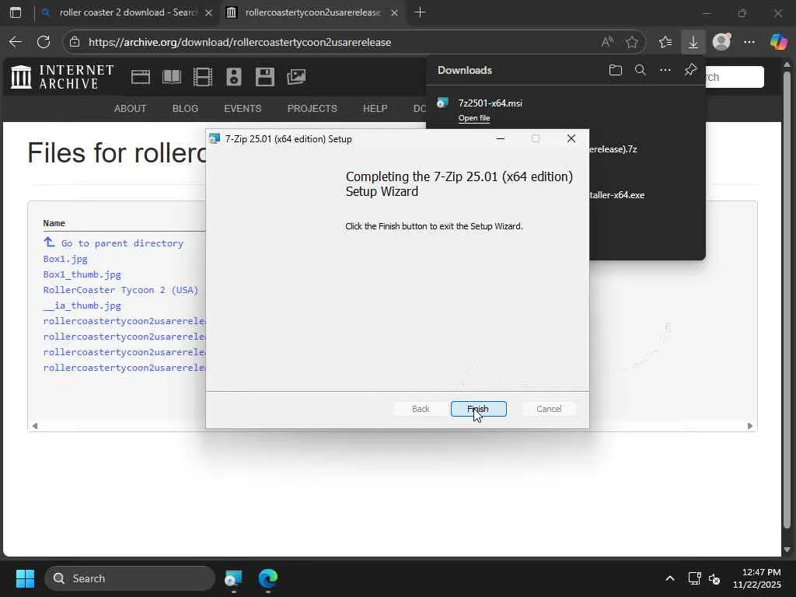
Task: Open __ia_thumb.jpg file link
Action: click(82, 305)
